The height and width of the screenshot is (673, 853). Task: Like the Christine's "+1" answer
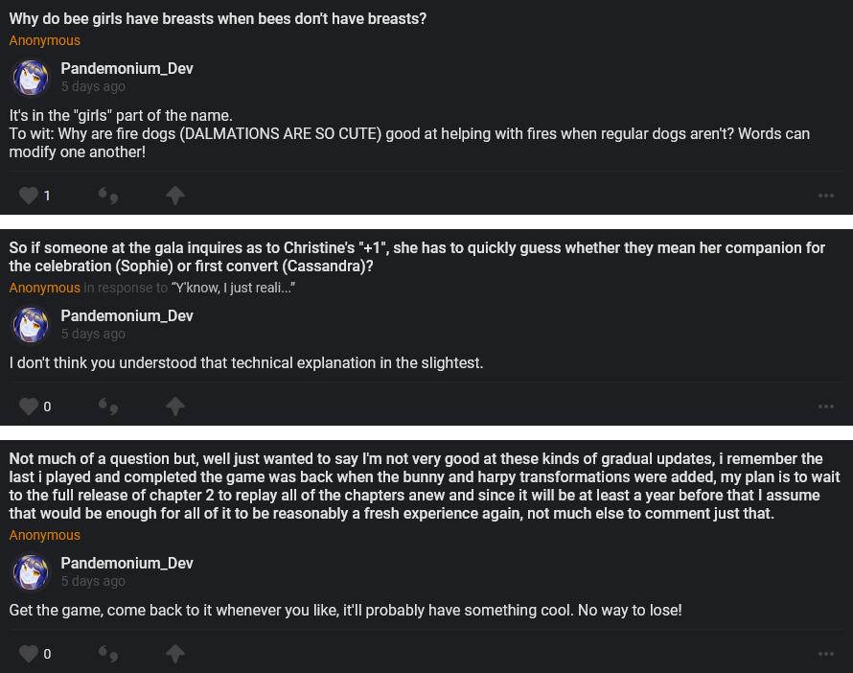coord(29,406)
